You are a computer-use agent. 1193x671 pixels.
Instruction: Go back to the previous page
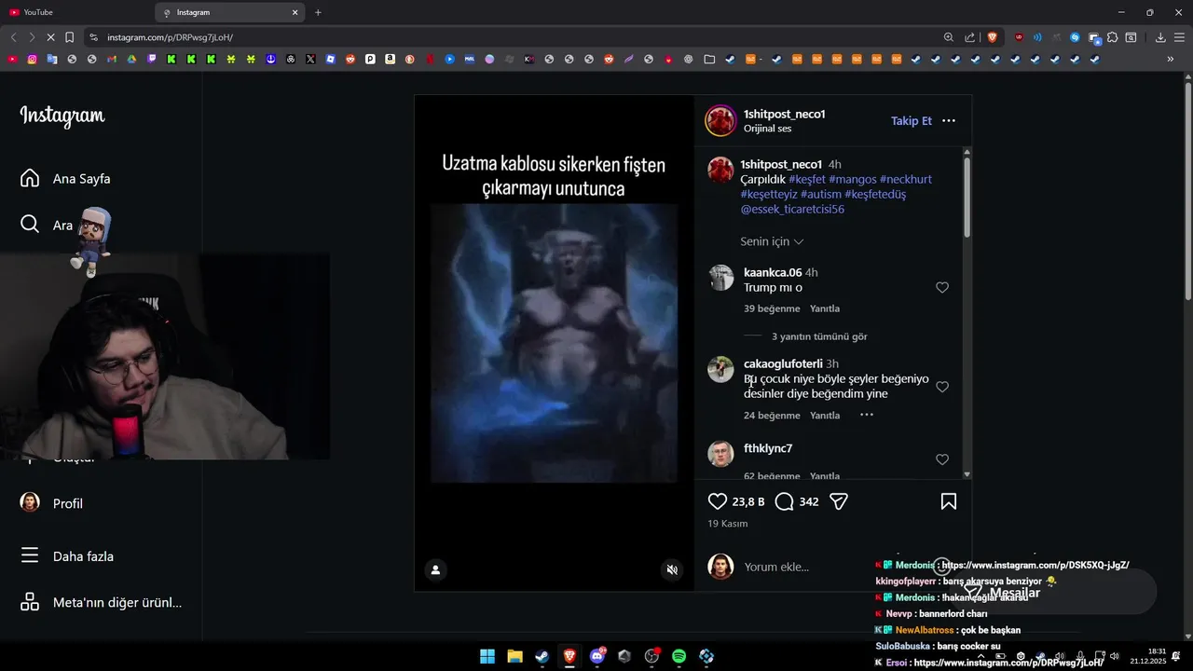pyautogui.click(x=13, y=37)
